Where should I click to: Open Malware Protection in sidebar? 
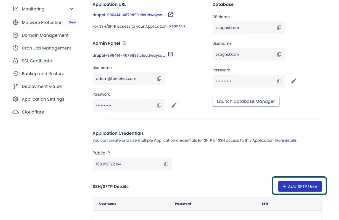click(x=42, y=22)
